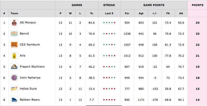Sort by the FA column header
The image size is (207, 106).
(168, 13)
